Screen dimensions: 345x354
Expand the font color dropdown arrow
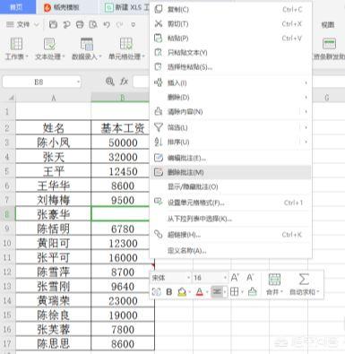(x=207, y=292)
